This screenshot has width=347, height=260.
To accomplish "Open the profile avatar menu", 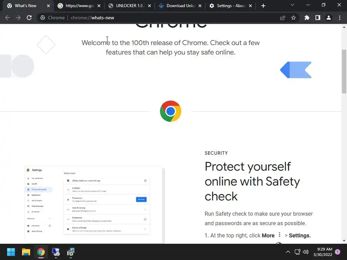I will [x=329, y=18].
